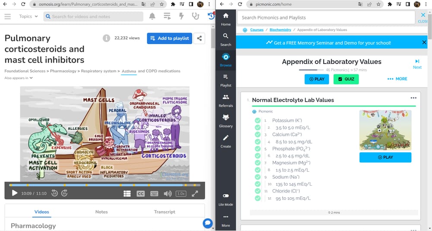This screenshot has width=432, height=231.
Task: Open Picmonic Search in sidebar
Action: (x=226, y=40)
